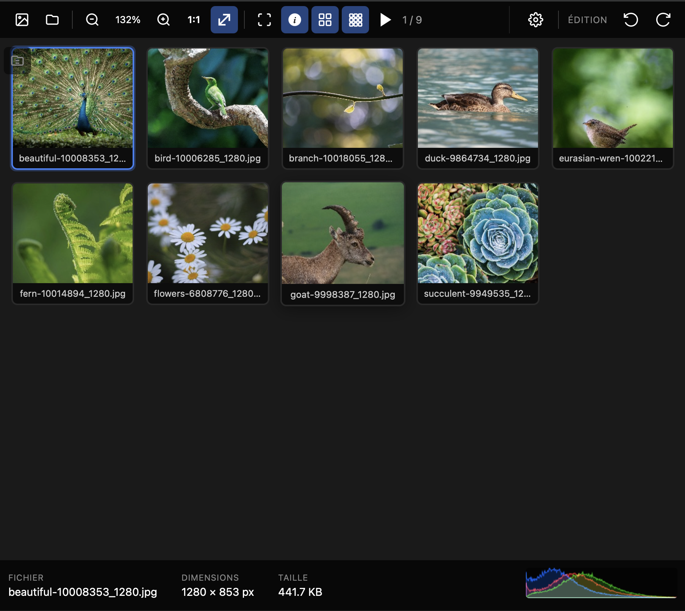Viewport: 685px width, 611px height.
Task: Select the duck-9864734_1280.jpg thumbnail
Action: click(477, 108)
